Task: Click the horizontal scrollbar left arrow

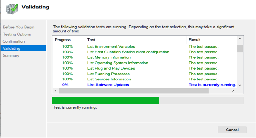Action: [x=56, y=91]
